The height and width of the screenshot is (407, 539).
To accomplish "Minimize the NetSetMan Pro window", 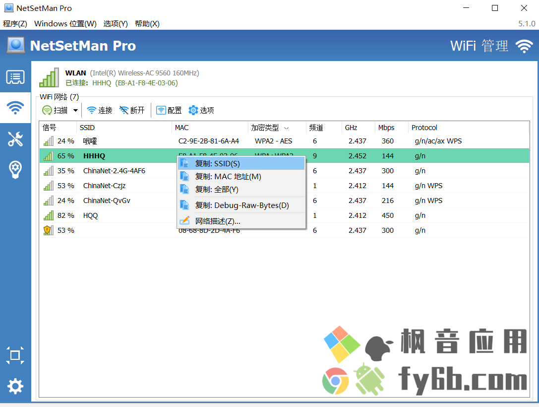I will [466, 8].
